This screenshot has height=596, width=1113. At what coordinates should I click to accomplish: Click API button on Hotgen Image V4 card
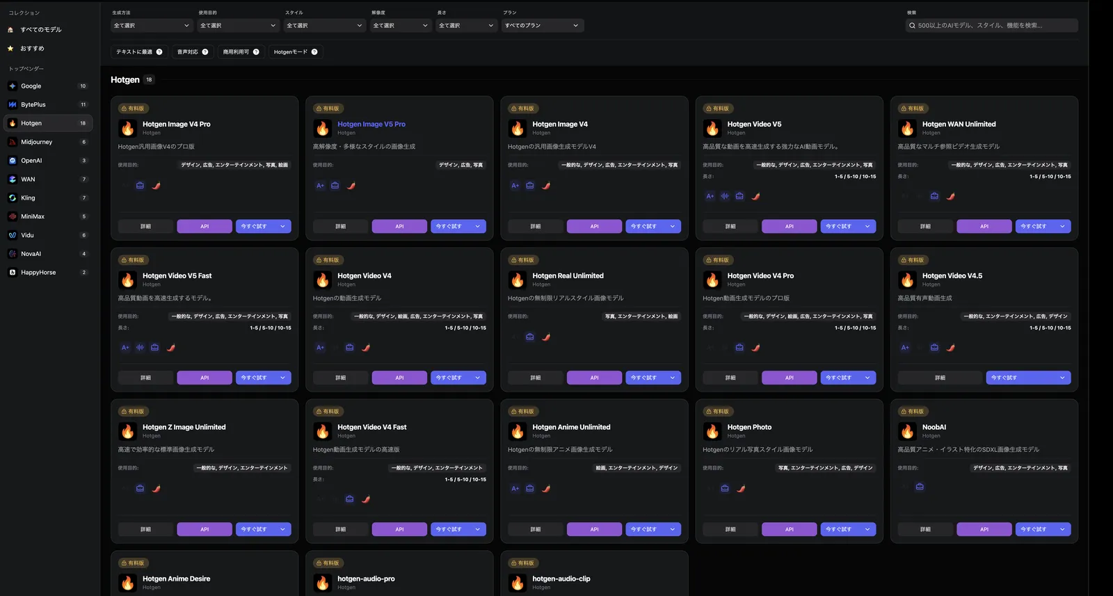click(594, 227)
